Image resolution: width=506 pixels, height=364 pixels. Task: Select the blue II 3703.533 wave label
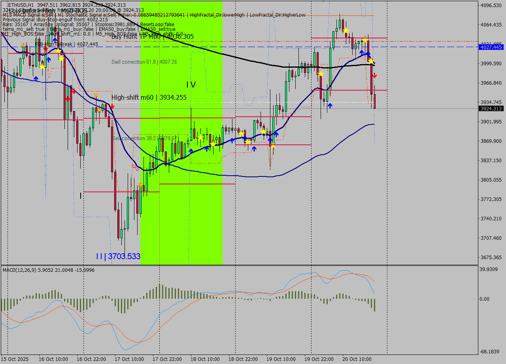click(x=118, y=256)
